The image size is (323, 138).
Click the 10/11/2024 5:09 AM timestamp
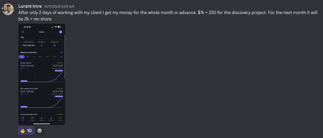[59, 6]
